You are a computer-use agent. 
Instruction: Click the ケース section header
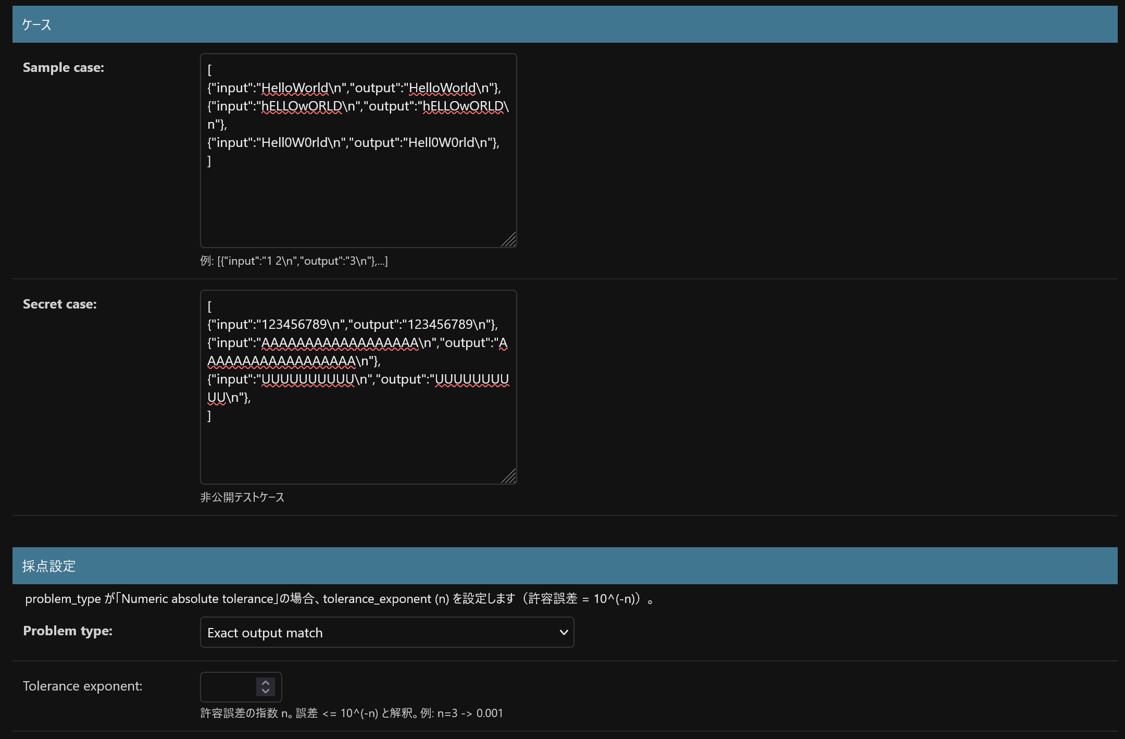click(x=36, y=24)
